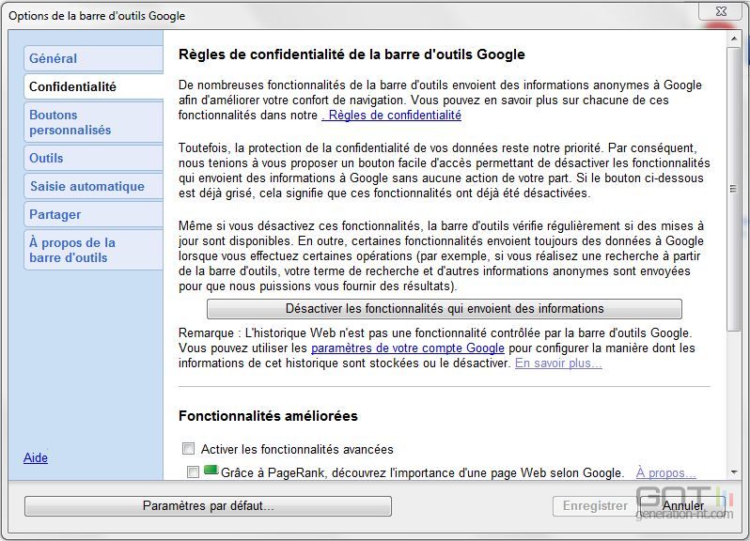Click the green PageRank icon
Image resolution: width=750 pixels, height=541 pixels.
coord(211,469)
